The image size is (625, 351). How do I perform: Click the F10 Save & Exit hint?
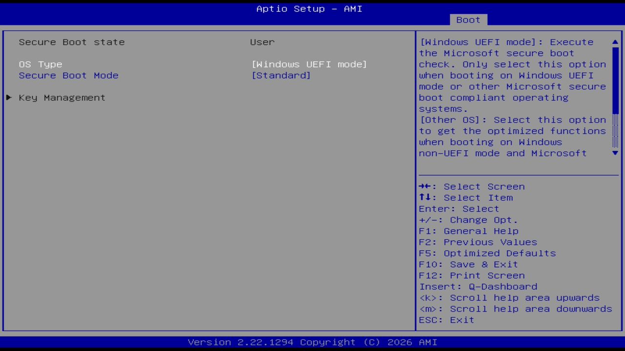[x=468, y=264]
